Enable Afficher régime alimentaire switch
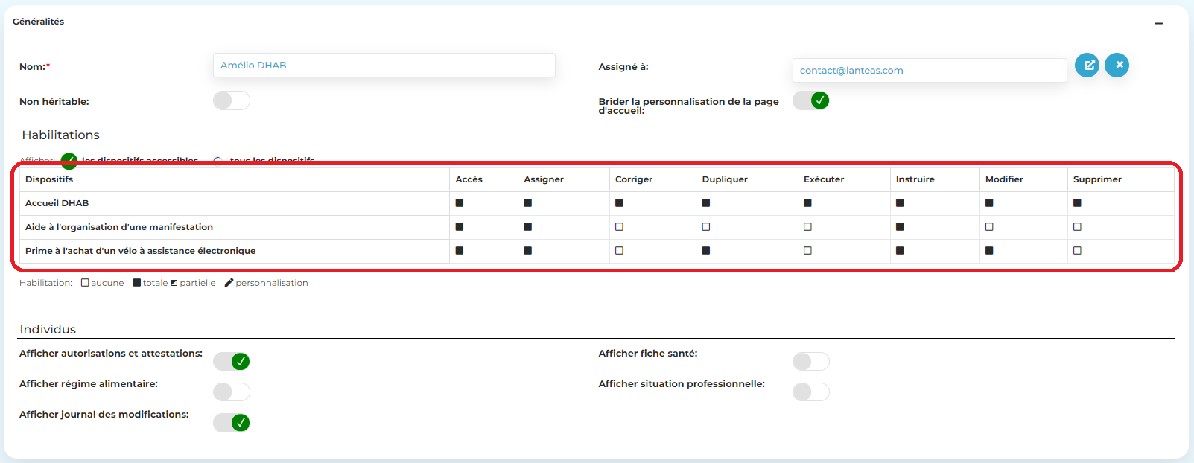Viewport: 1194px width, 463px height. click(231, 392)
